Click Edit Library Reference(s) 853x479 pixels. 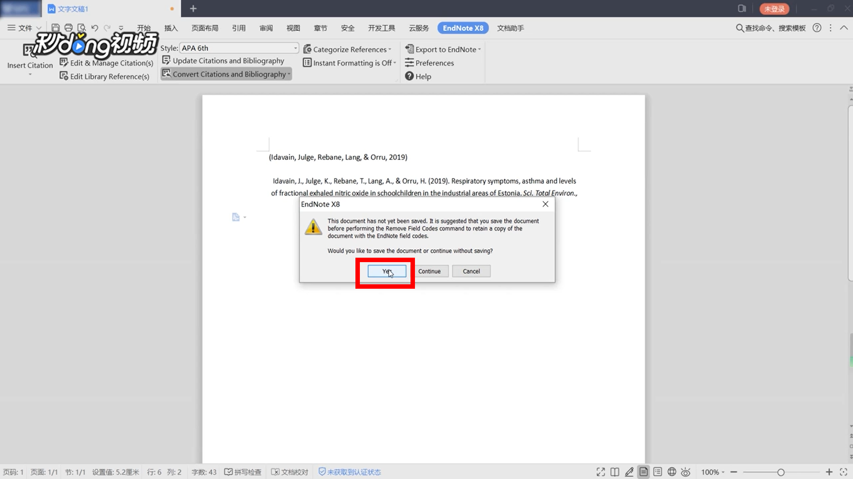105,76
